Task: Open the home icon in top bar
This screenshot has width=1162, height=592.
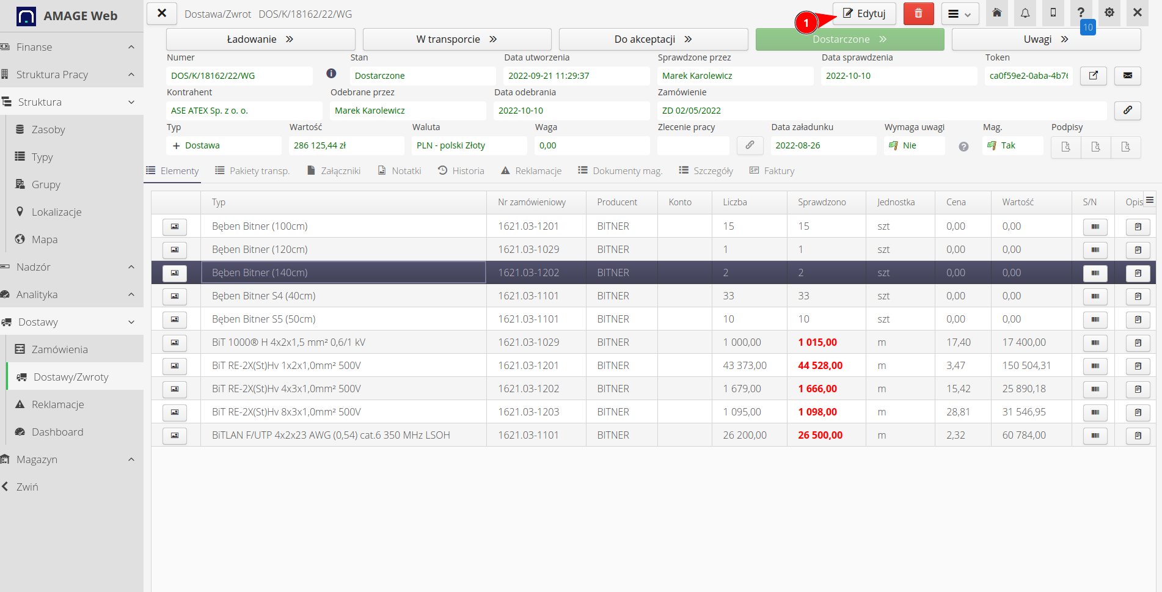Action: [997, 13]
